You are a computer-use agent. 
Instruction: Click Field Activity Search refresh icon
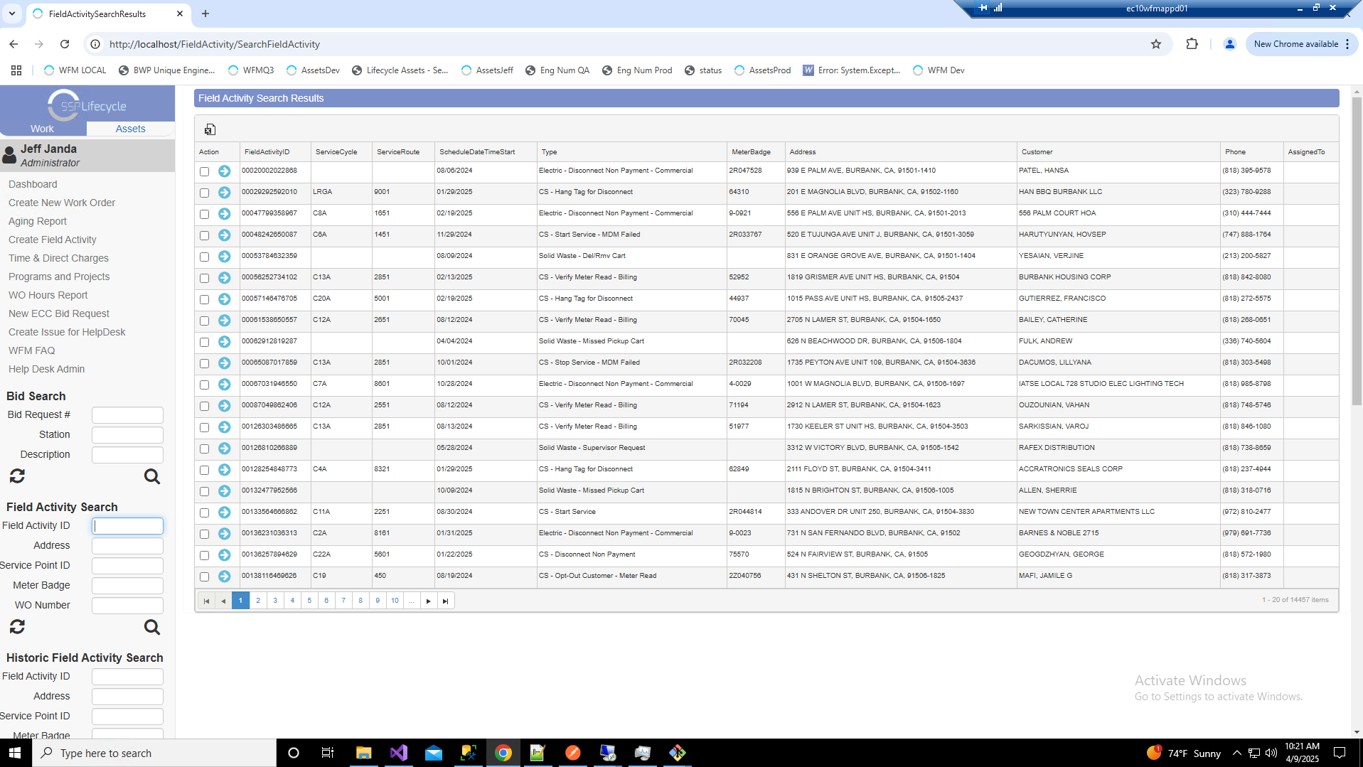coord(17,627)
